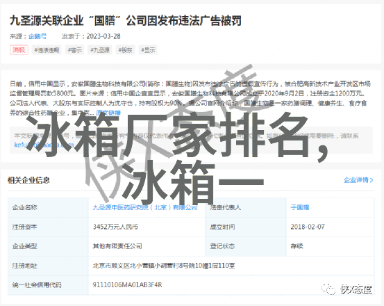Open the 企业详情 link with chevron

[x=358, y=180]
